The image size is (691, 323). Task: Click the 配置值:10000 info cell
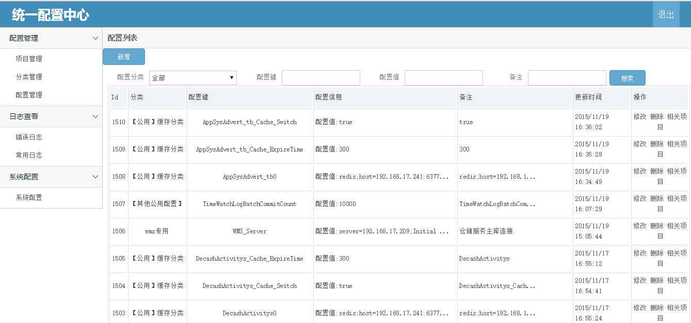(385, 204)
